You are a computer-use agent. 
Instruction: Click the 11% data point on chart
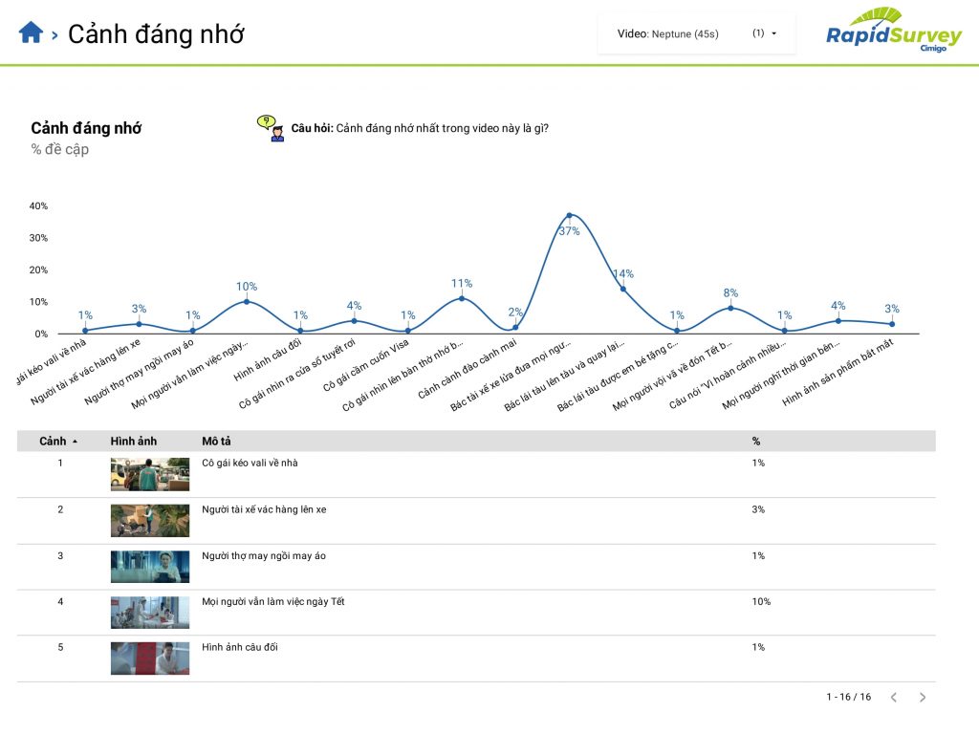pos(462,298)
